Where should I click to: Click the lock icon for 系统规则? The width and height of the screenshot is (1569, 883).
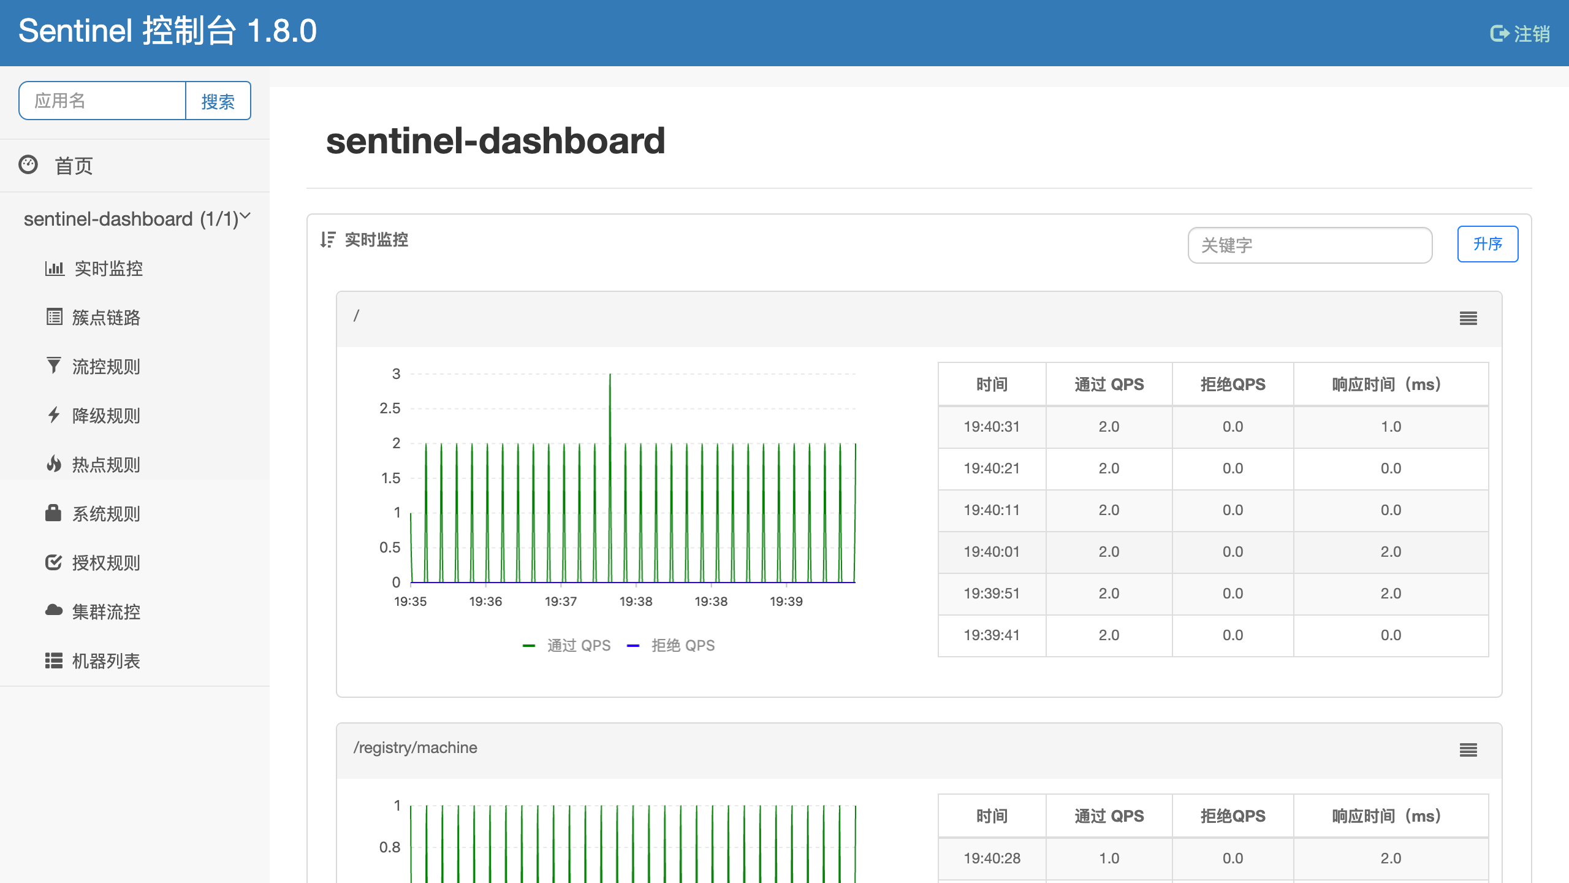click(x=53, y=513)
